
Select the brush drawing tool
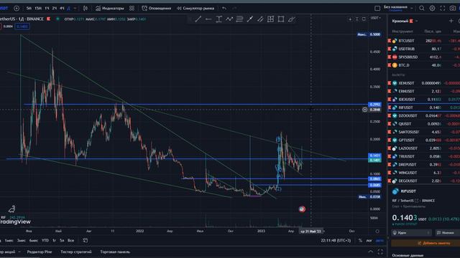coord(291,19)
